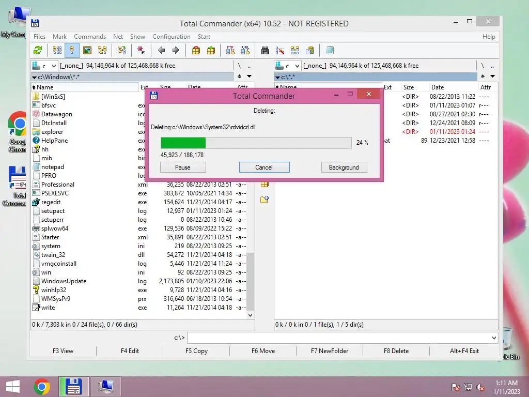Open Chrome from the taskbar
529x397 pixels.
[42, 387]
